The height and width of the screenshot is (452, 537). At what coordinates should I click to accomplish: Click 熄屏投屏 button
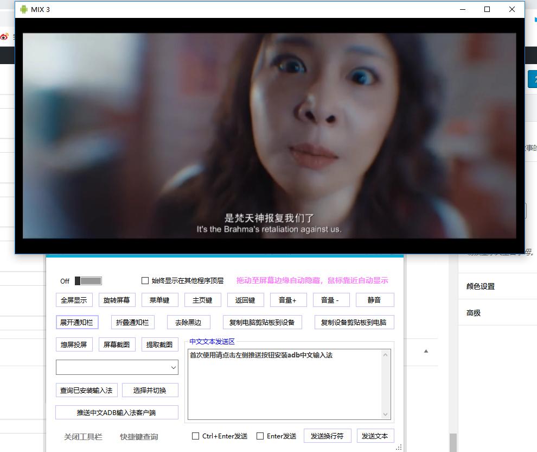click(74, 344)
